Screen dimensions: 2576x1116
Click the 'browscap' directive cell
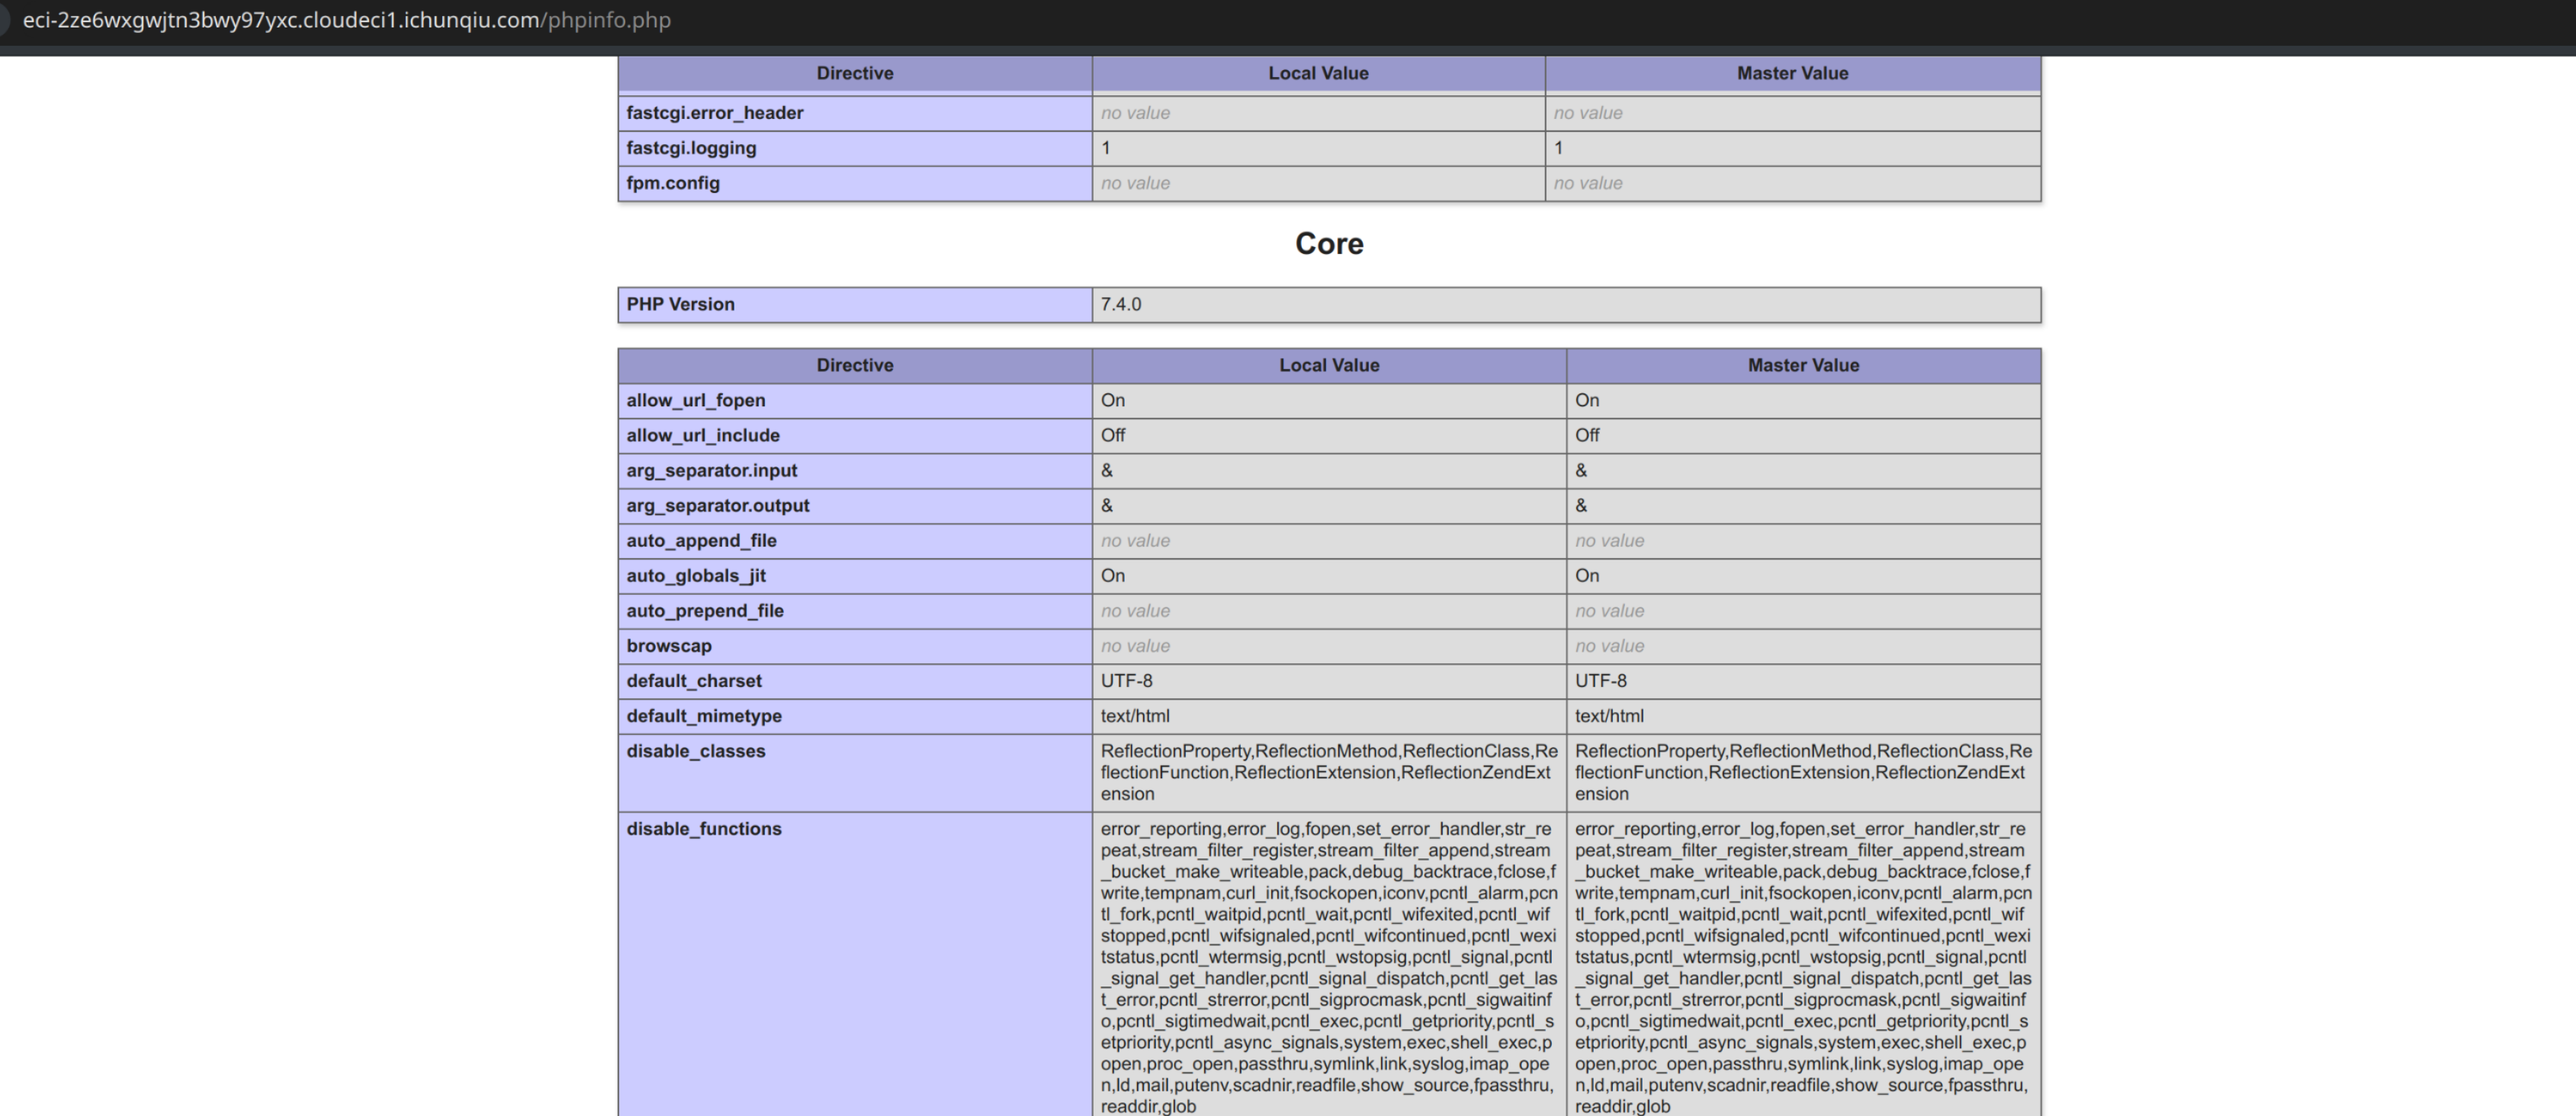855,646
